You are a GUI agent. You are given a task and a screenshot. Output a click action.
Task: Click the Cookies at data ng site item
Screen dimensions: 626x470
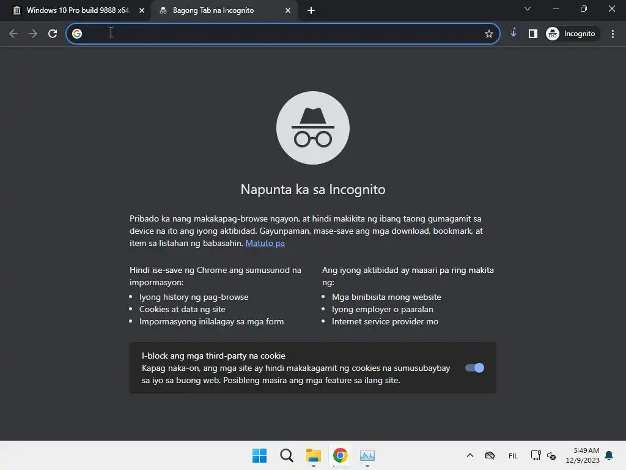click(x=182, y=309)
